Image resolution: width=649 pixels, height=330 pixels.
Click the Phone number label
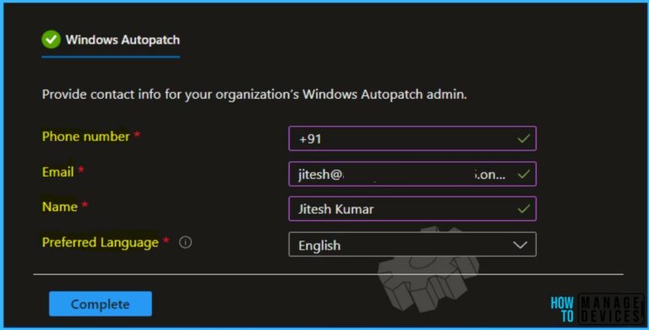coord(86,137)
